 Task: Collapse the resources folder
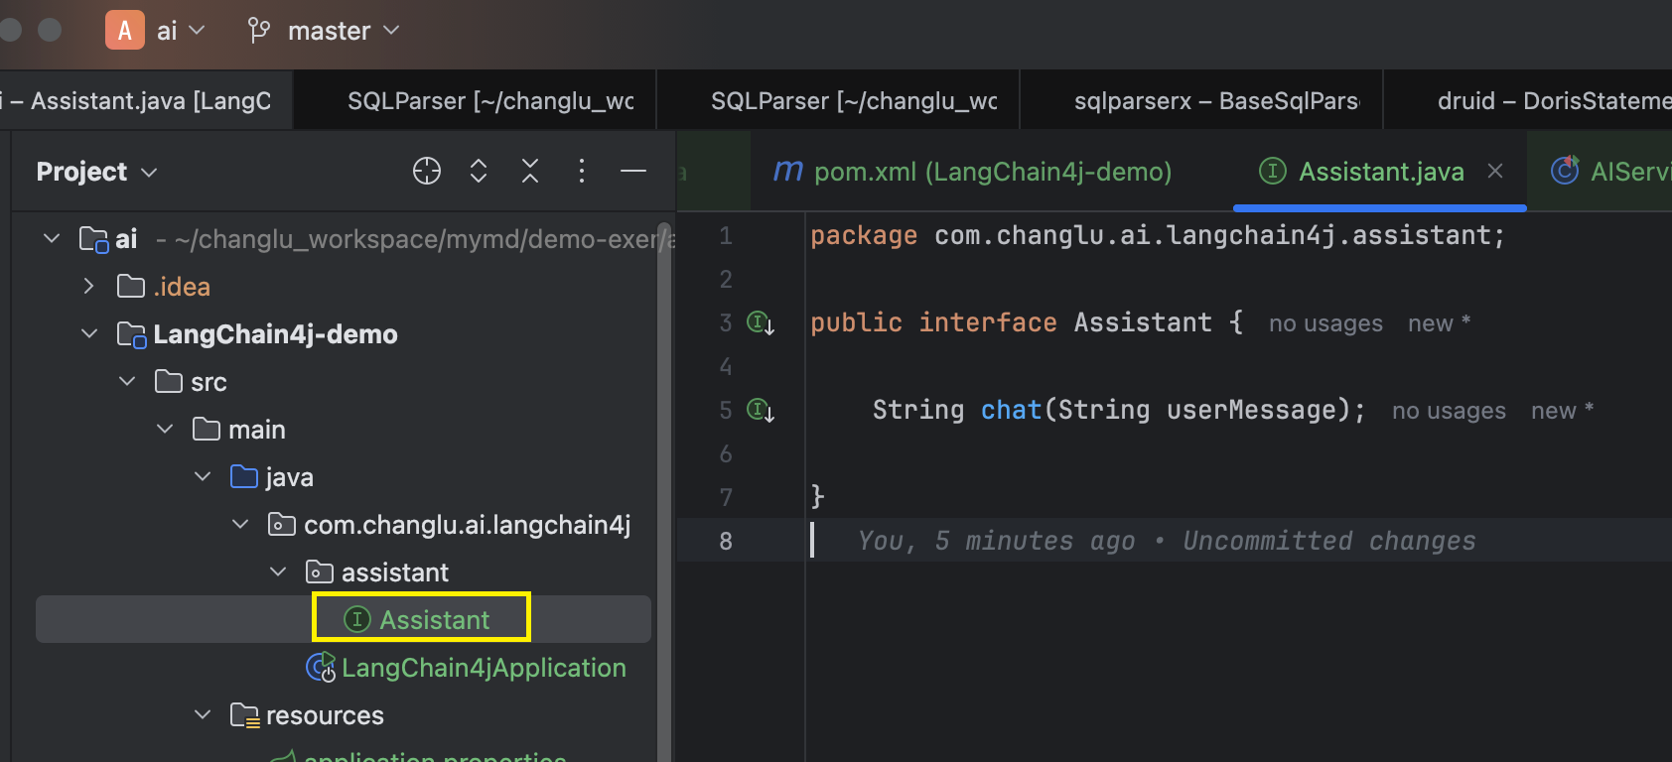click(203, 715)
